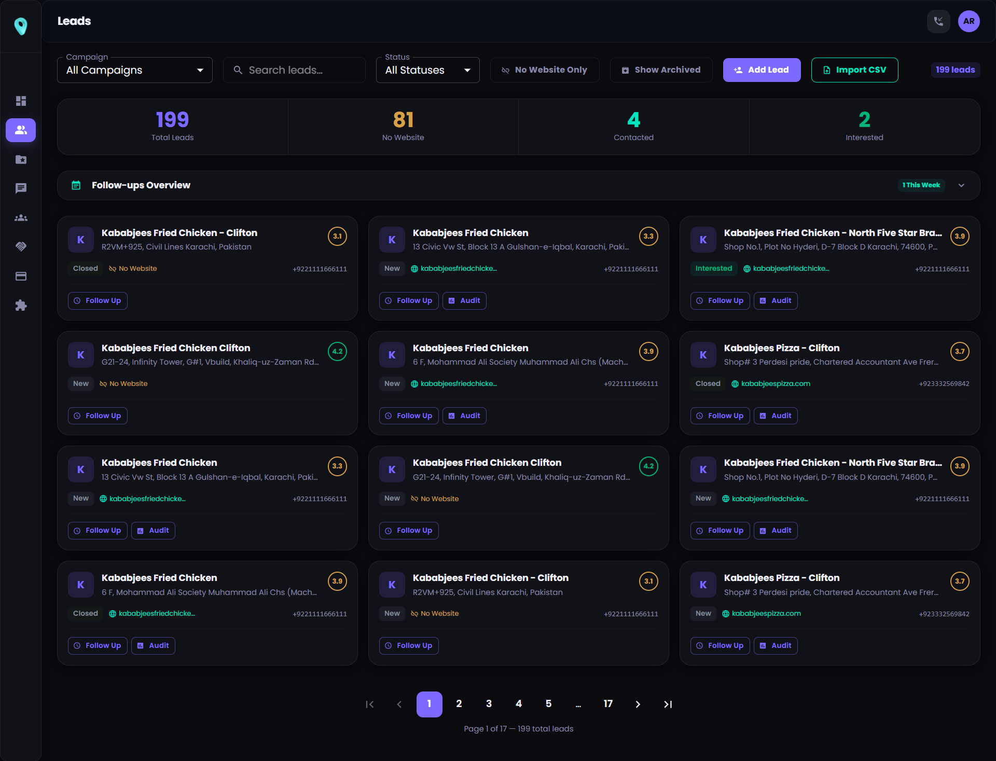This screenshot has height=761, width=996.
Task: Click the phone call icon in header
Action: click(x=938, y=21)
